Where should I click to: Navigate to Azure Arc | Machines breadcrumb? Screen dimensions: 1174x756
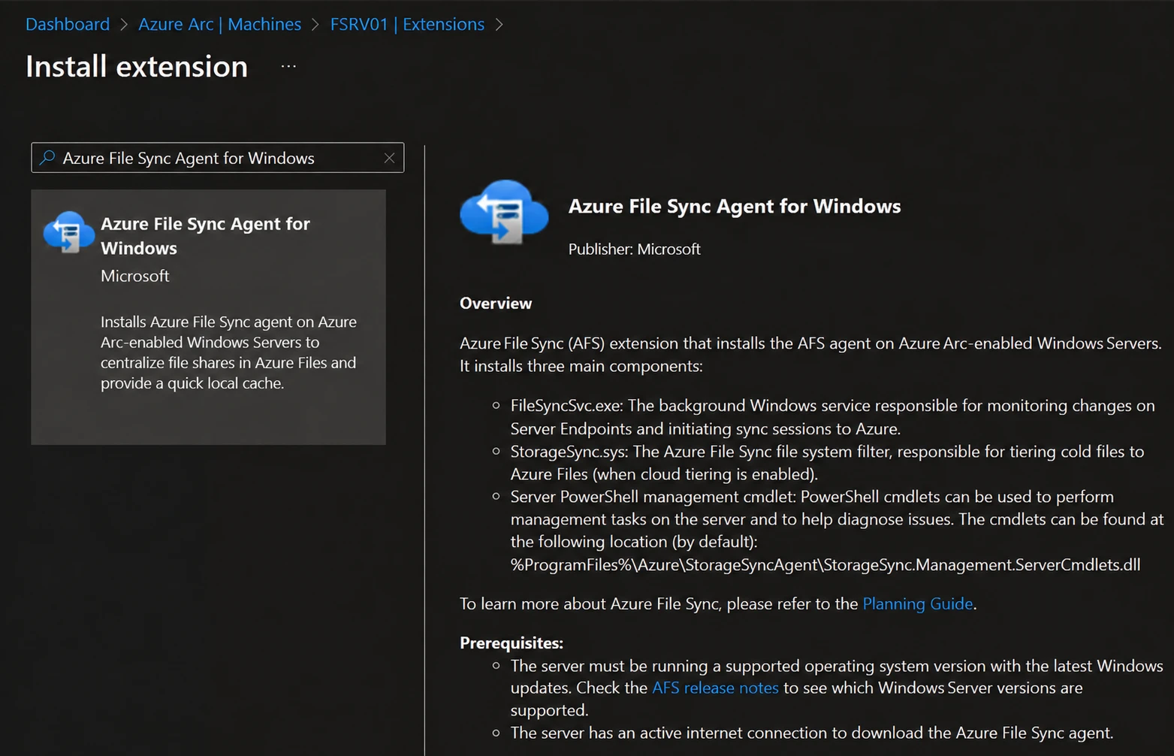pyautogui.click(x=219, y=24)
